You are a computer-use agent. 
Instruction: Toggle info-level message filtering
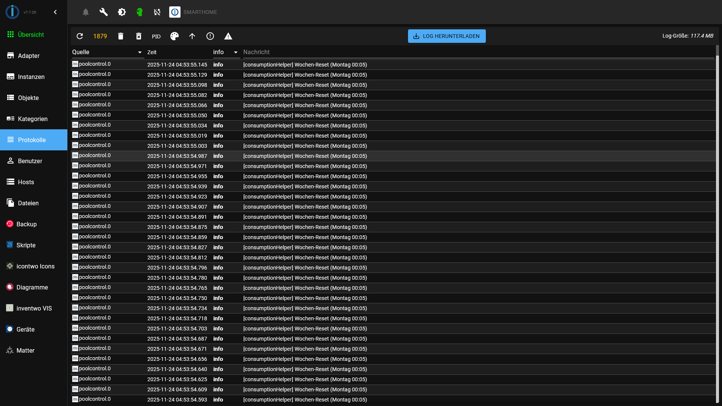click(x=210, y=36)
